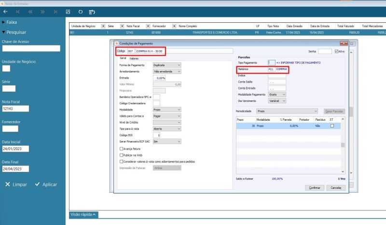Click the Limpar button in the search panel
386x225 pixels.
(x=16, y=184)
